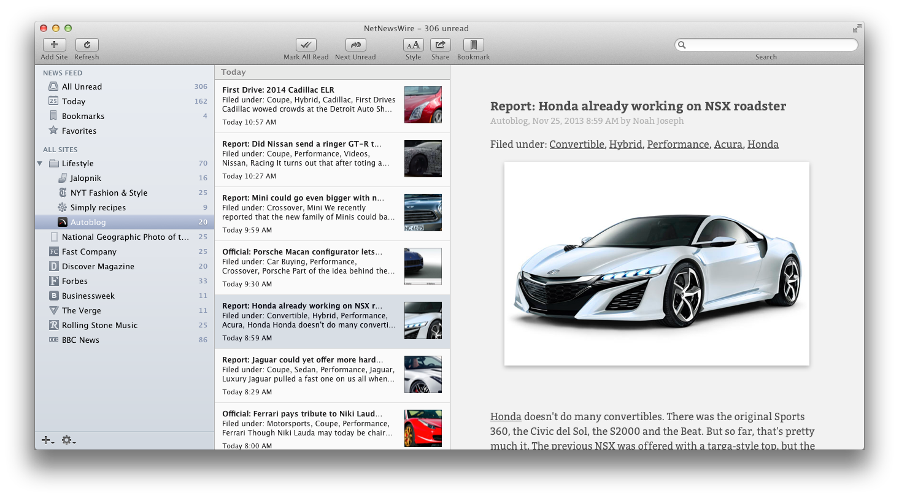Click the red Ferrari article thumbnail
The width and height of the screenshot is (899, 498).
[x=423, y=428]
